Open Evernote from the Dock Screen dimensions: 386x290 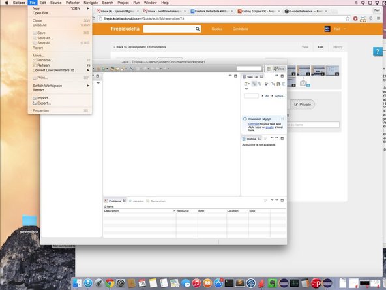273,283
